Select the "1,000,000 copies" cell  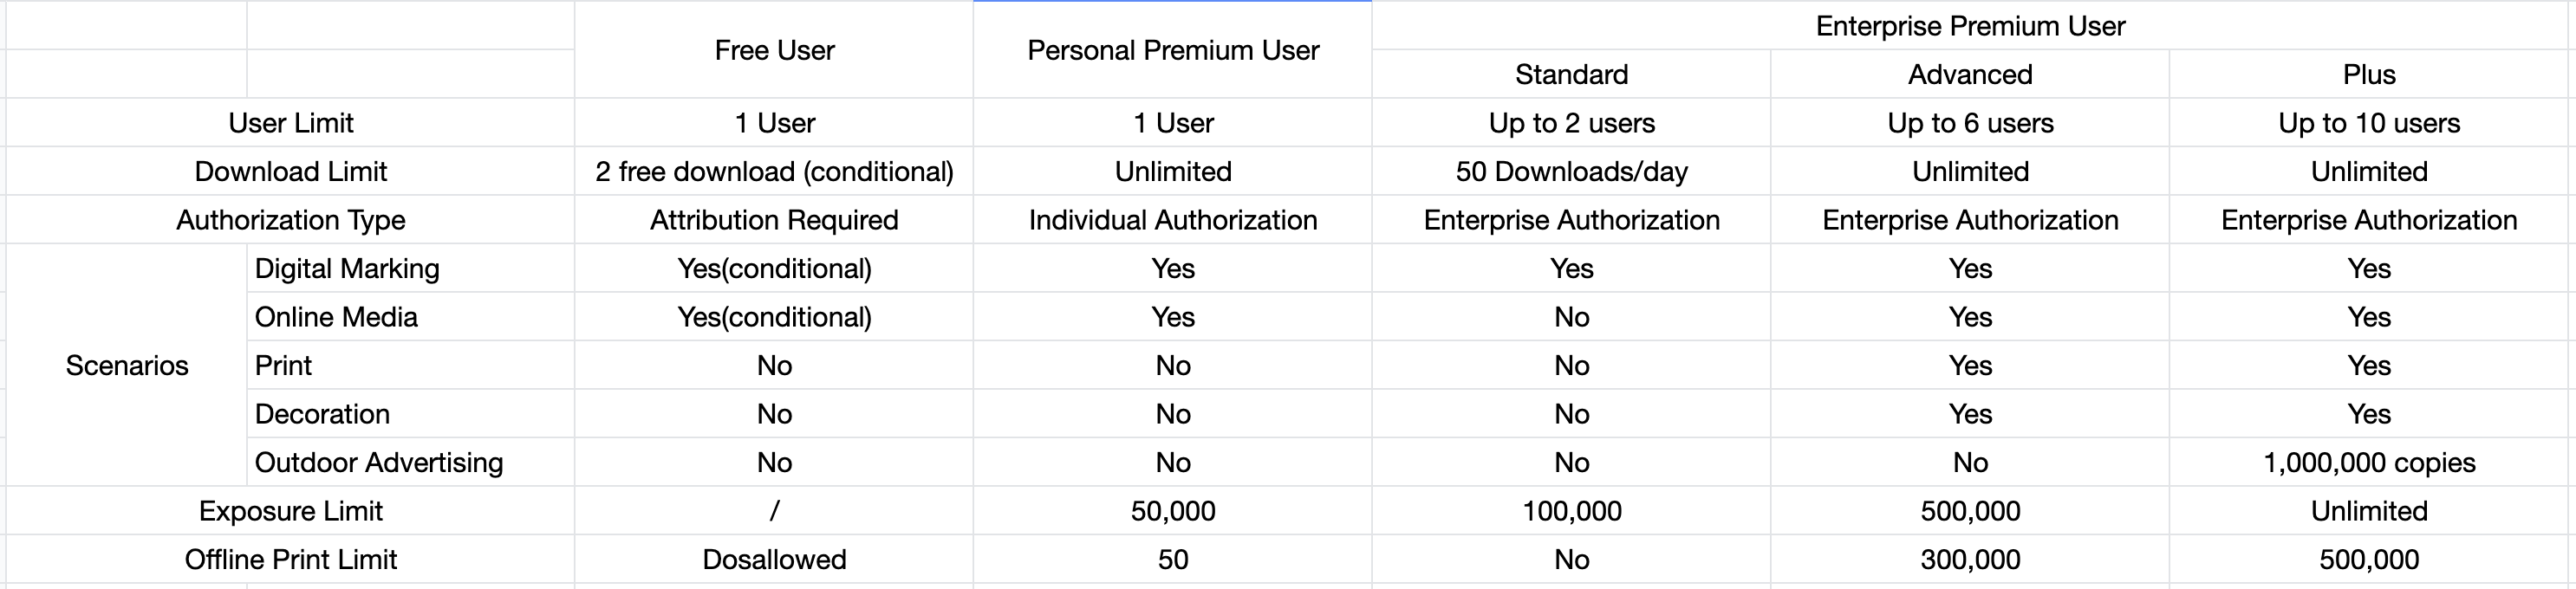pos(2369,462)
